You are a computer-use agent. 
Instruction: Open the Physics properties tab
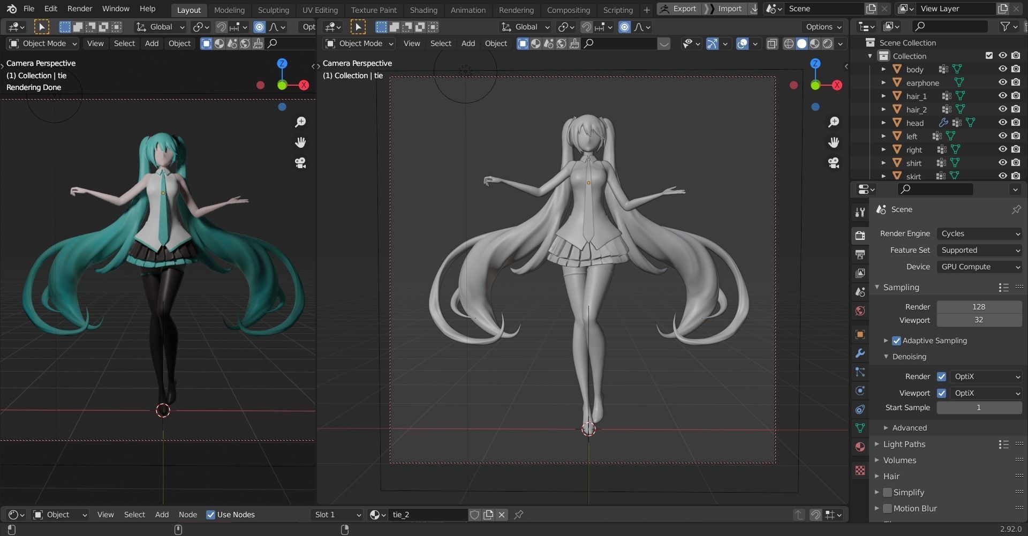[x=860, y=390]
